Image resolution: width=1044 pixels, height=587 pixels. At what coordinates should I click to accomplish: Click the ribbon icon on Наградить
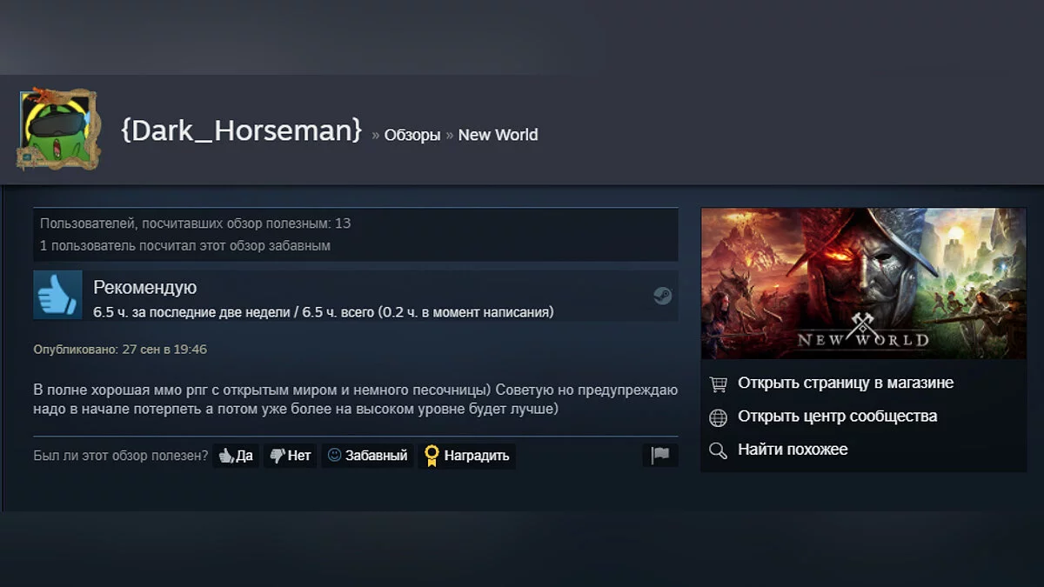point(432,456)
